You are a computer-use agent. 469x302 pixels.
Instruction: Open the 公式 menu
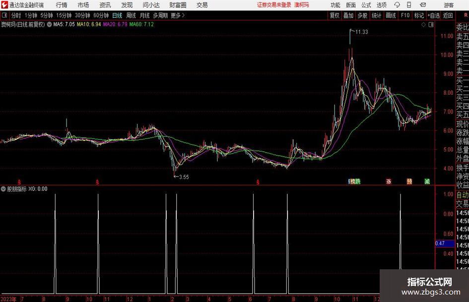366,5
